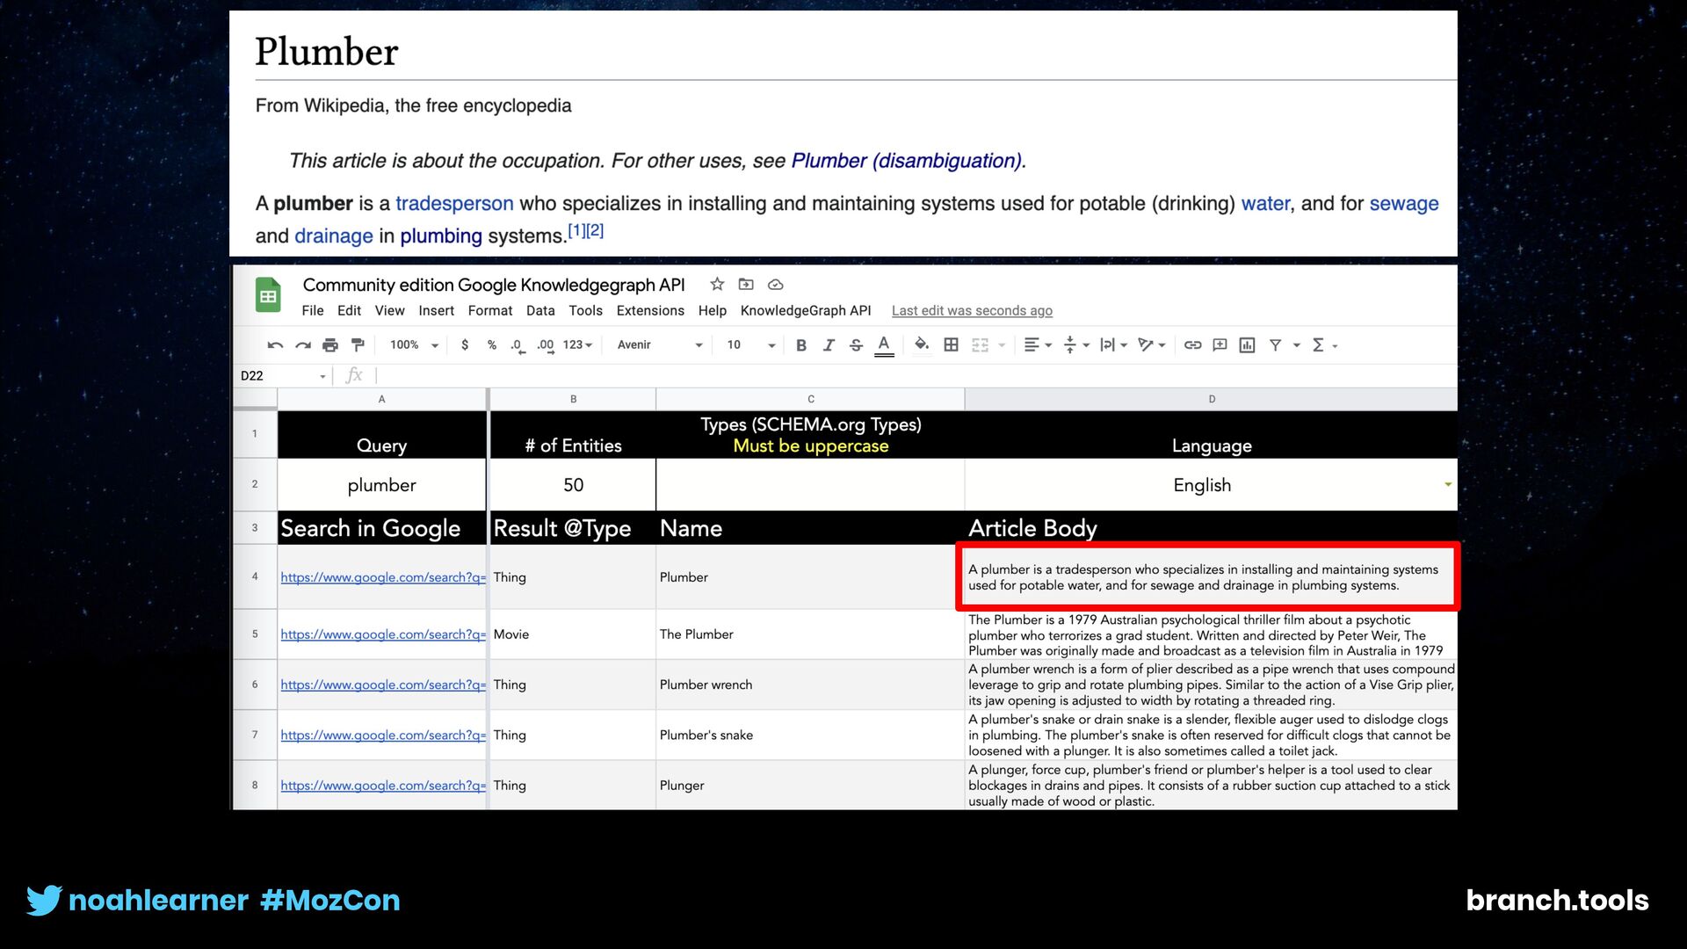Redo the last action
This screenshot has height=949, width=1687.
(x=303, y=345)
